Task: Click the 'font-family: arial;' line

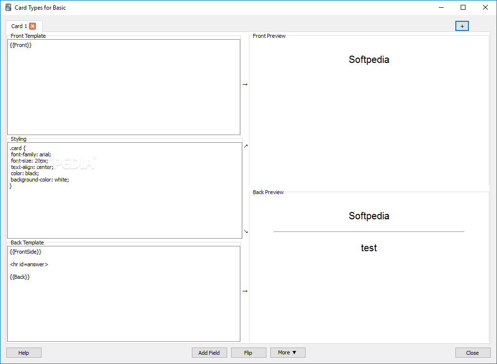Action: (x=31, y=154)
